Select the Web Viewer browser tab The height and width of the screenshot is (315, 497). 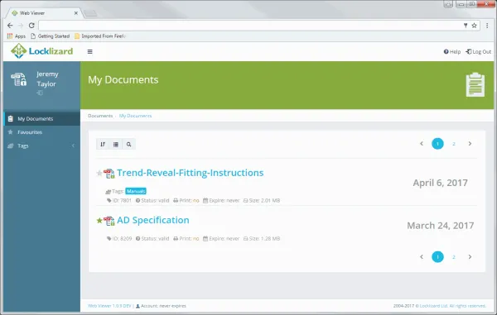click(45, 13)
